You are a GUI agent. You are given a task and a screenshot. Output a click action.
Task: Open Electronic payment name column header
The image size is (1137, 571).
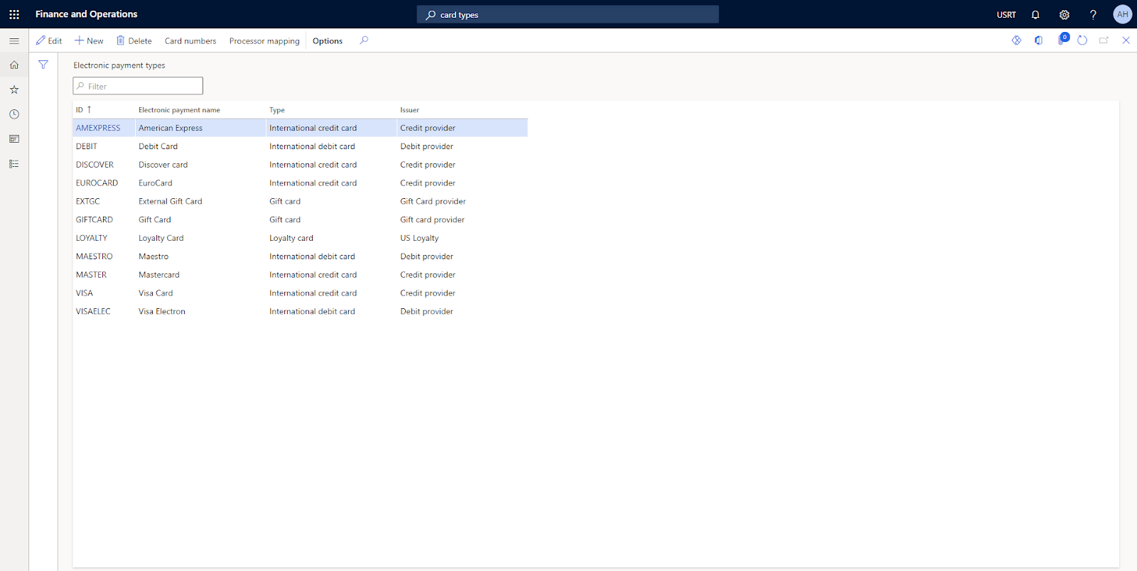179,110
